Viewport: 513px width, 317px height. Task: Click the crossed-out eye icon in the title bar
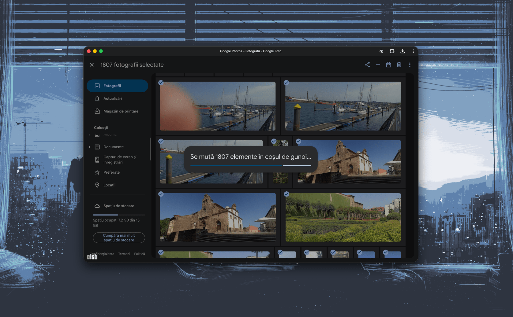click(x=381, y=51)
